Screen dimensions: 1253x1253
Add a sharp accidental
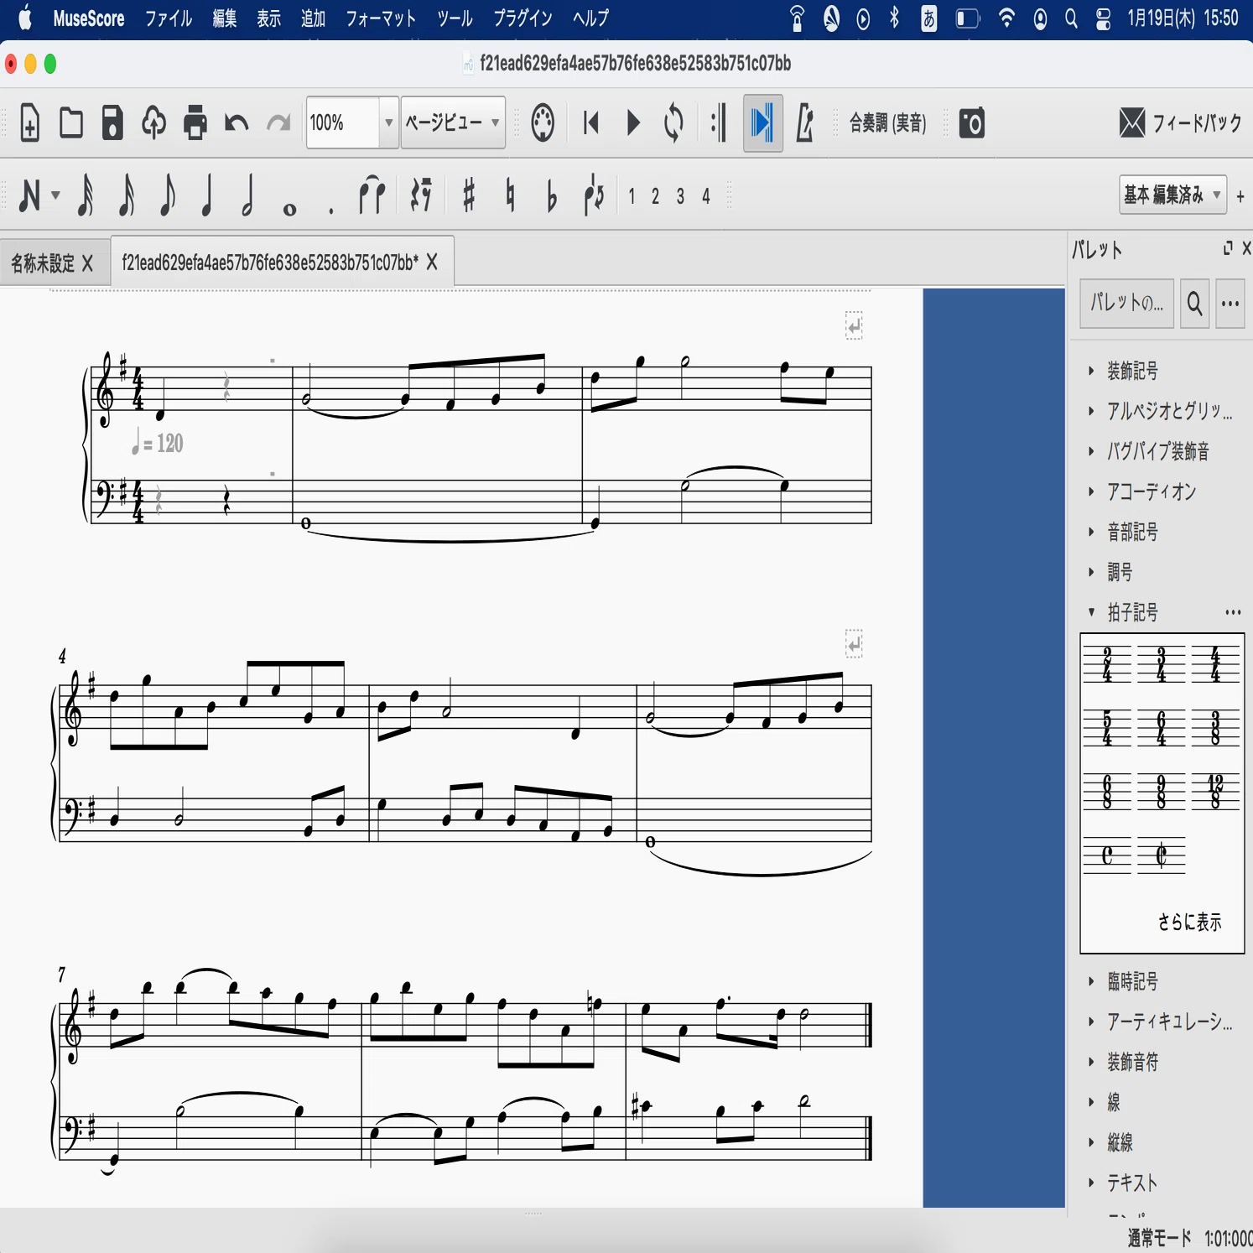pos(469,195)
